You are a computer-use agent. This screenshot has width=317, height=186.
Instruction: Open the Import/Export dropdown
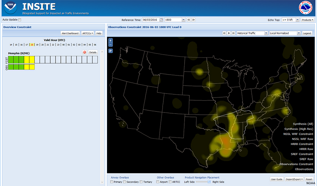tap(294, 179)
